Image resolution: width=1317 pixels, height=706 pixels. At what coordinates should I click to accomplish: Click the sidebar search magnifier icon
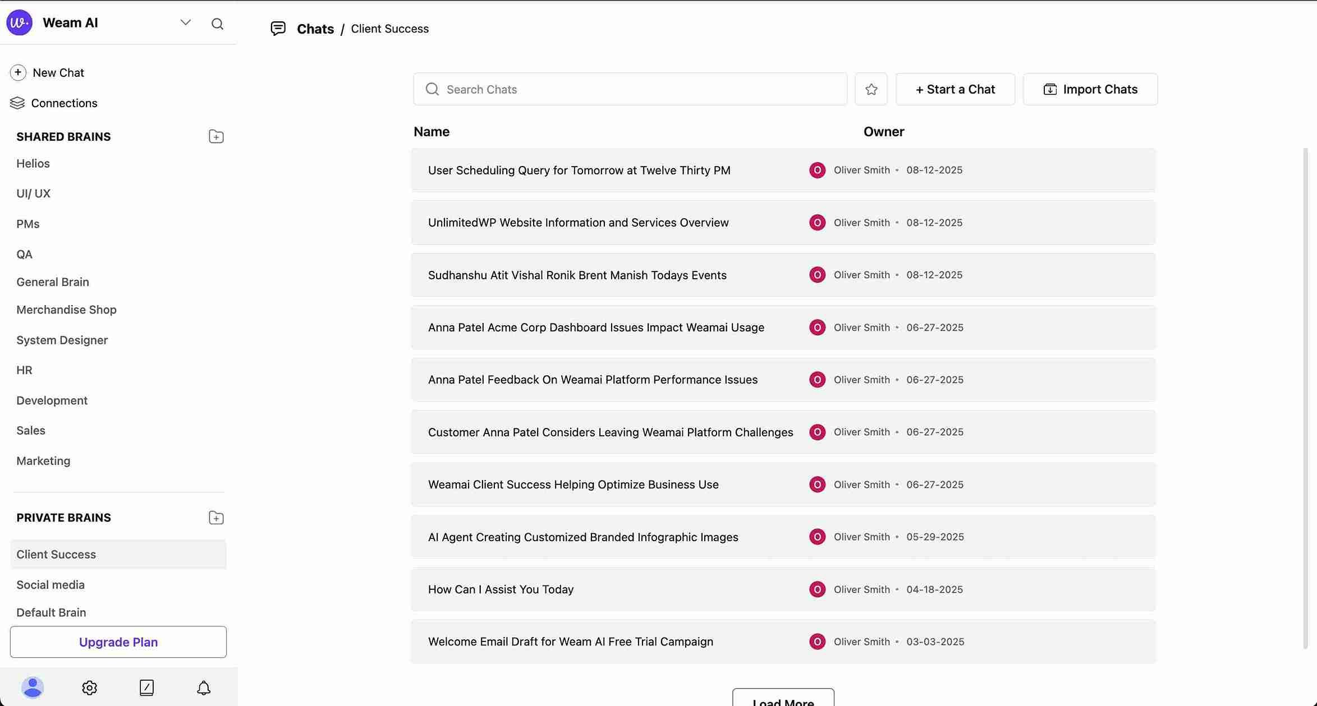click(217, 24)
